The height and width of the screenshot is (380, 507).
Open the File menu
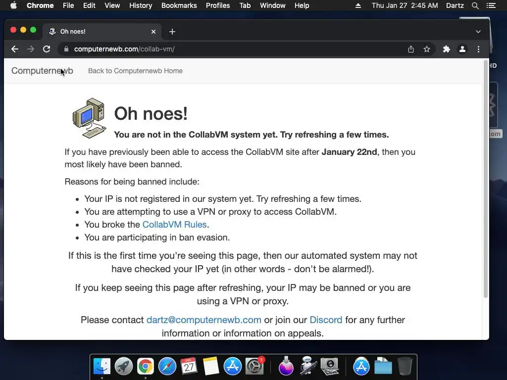click(68, 5)
